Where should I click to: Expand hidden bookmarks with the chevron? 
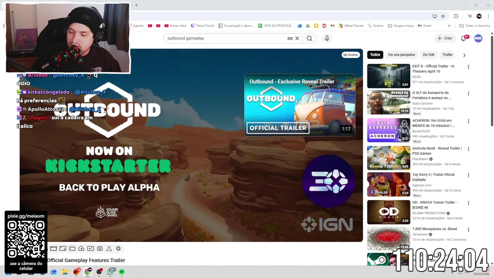click(449, 26)
